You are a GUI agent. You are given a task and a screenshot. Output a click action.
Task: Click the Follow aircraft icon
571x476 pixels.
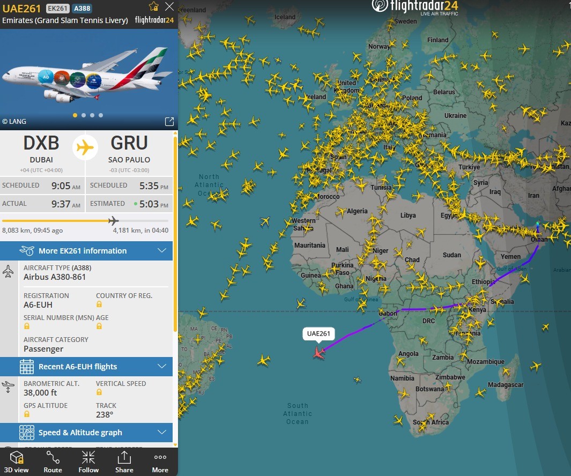pyautogui.click(x=88, y=457)
